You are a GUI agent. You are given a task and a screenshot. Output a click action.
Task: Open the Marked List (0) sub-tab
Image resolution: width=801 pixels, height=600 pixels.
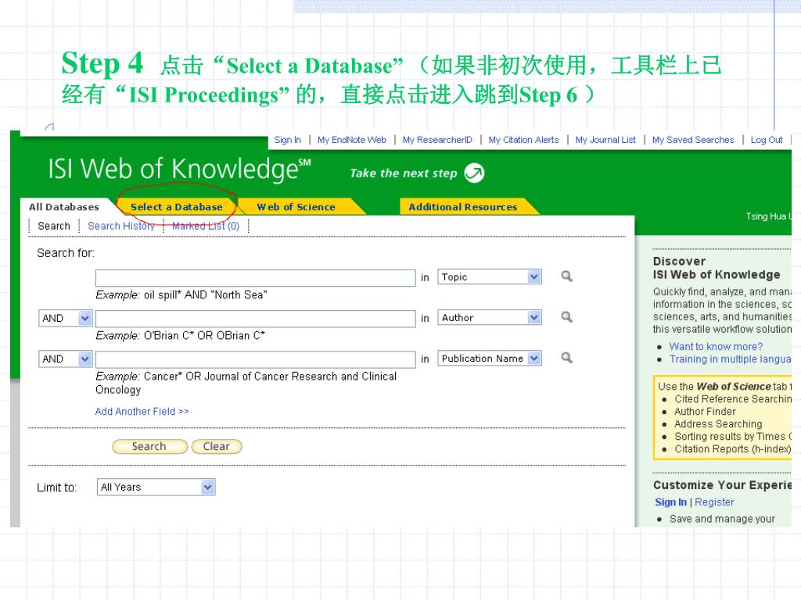206,226
